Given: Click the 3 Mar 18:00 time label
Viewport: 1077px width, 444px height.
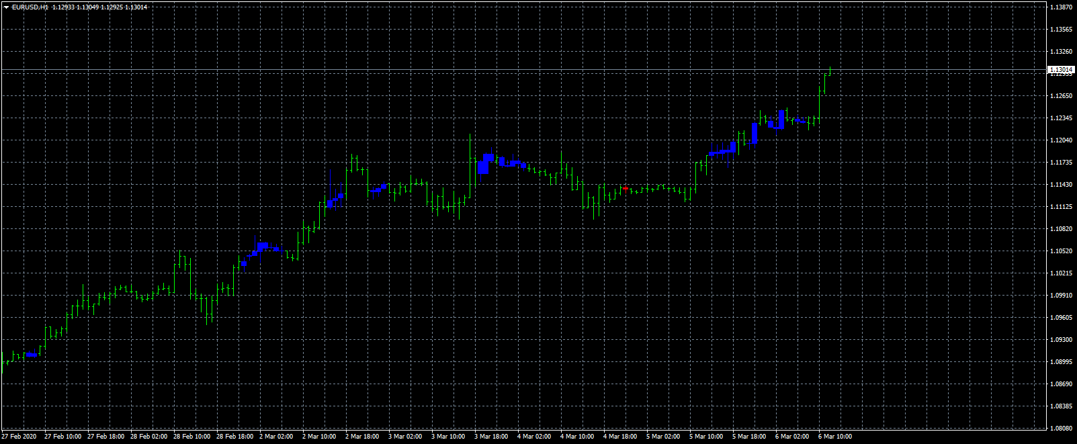Looking at the screenshot, I should pos(491,437).
